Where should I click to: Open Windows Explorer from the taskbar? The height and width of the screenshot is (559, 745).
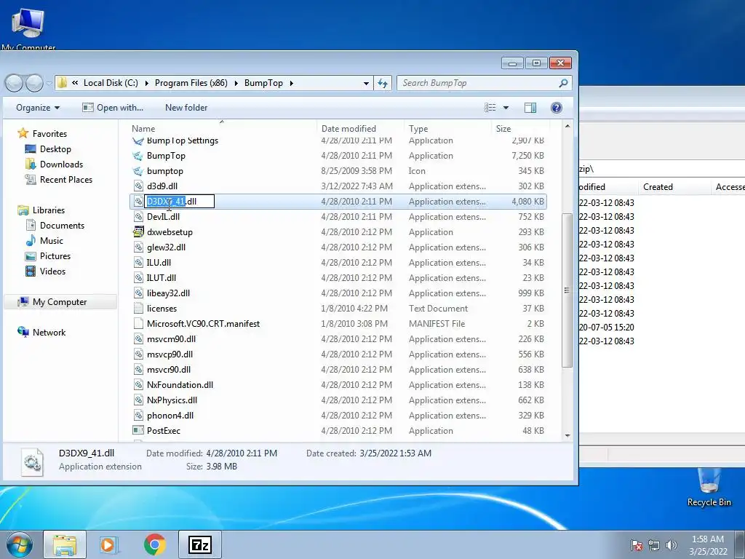65,544
